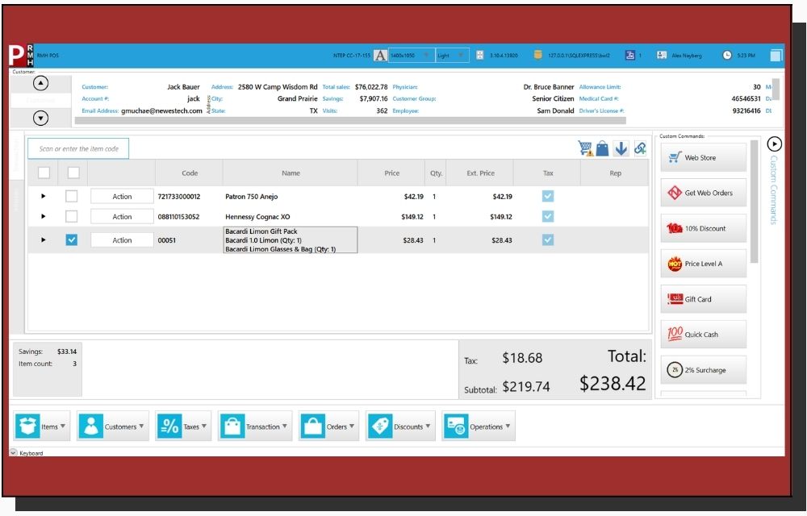The image size is (807, 516).
Task: Click the item code input field
Action: 78,148
